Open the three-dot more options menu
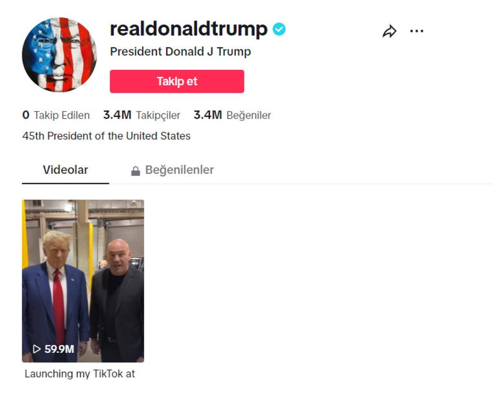 417,31
